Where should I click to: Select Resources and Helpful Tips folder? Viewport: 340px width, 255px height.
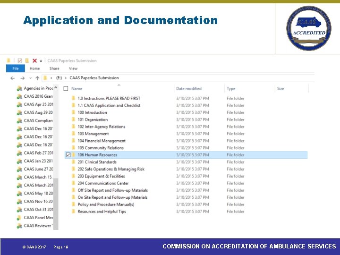click(102, 212)
